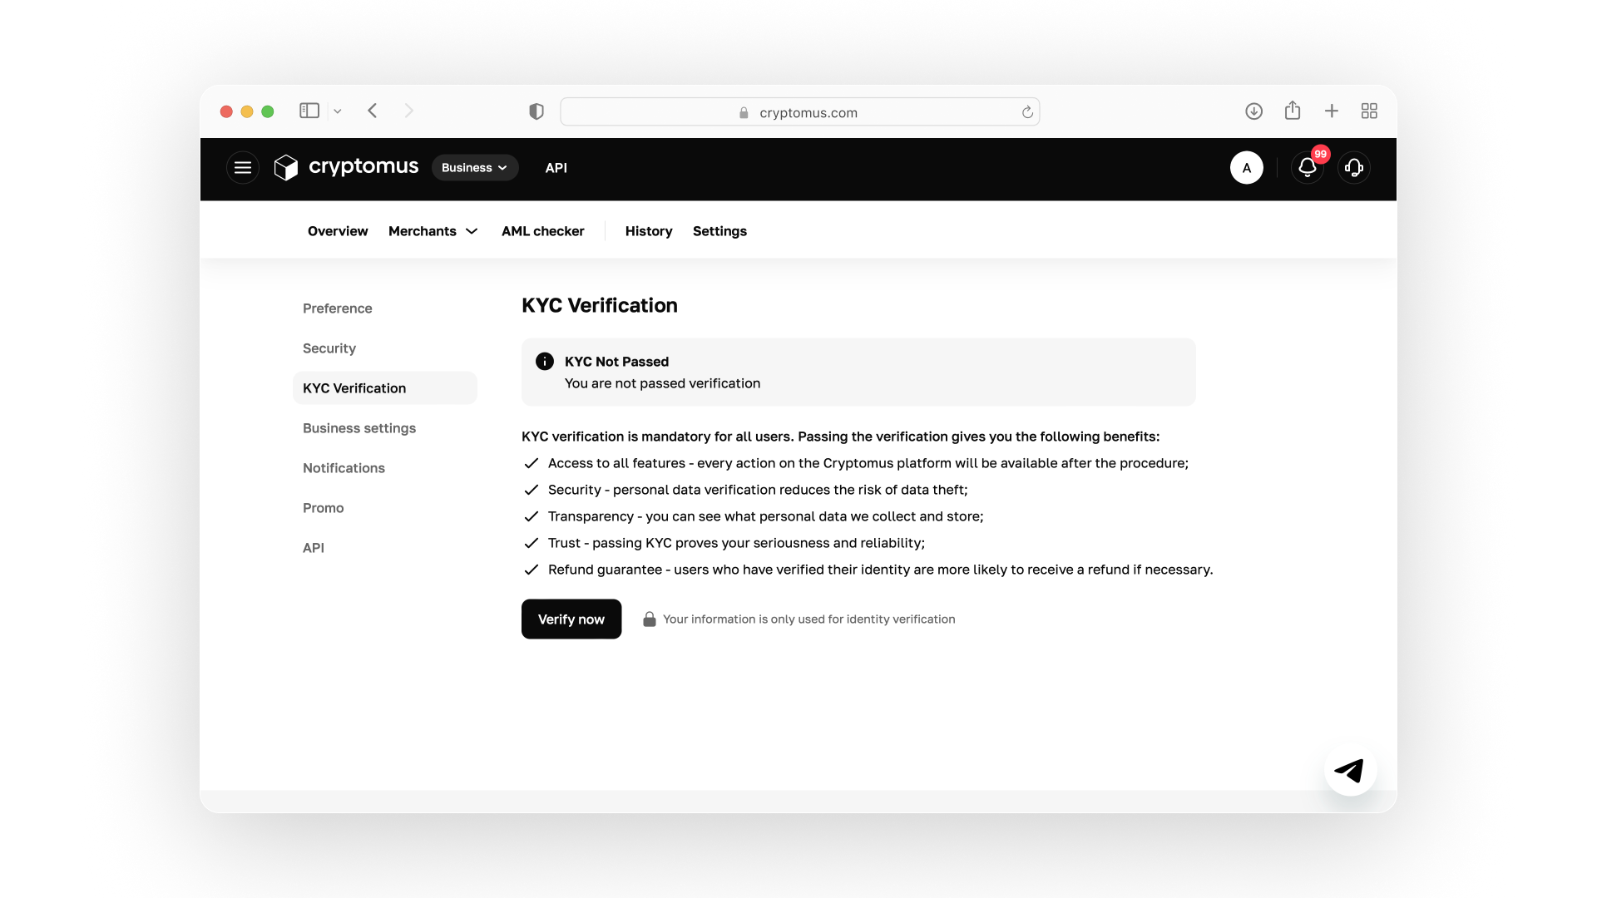The width and height of the screenshot is (1597, 898).
Task: Click the privacy shield icon
Action: 536,111
